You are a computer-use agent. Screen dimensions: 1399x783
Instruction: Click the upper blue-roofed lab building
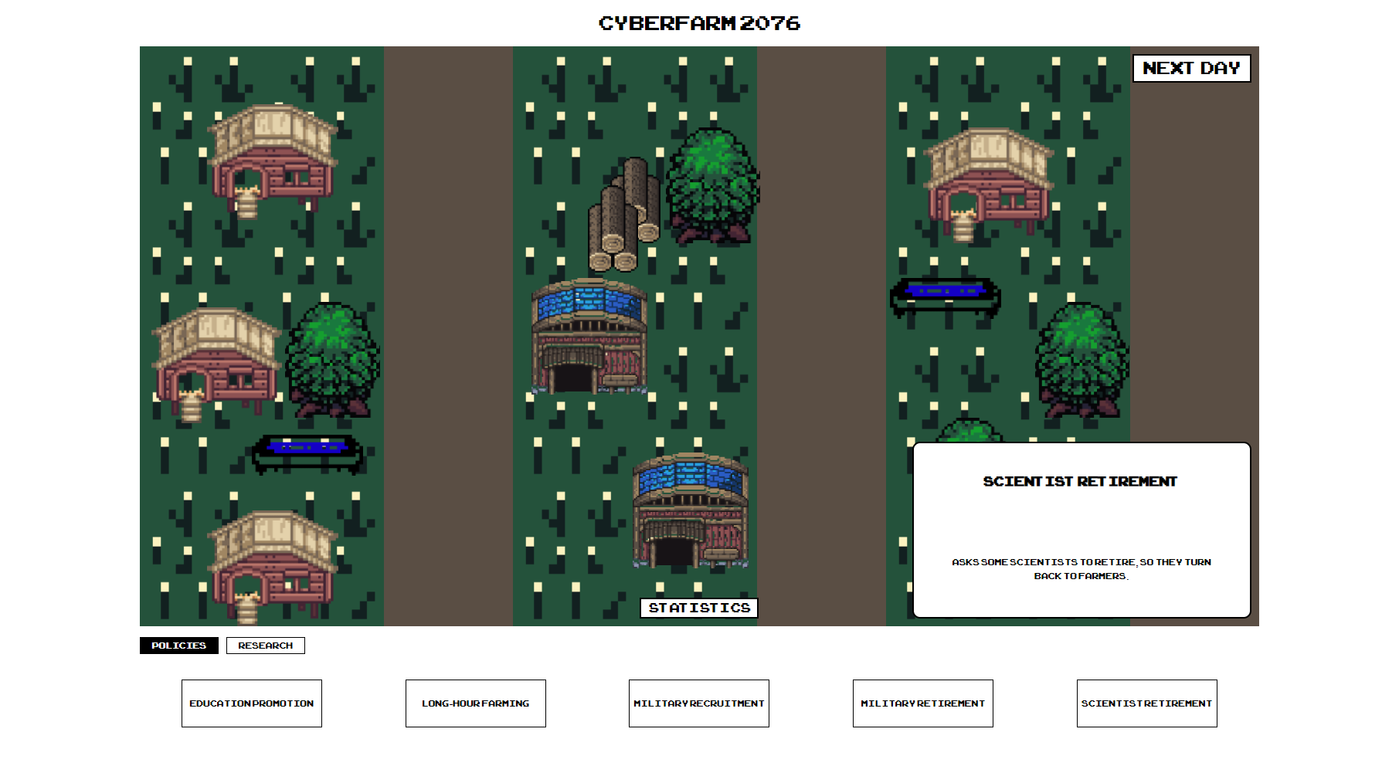(589, 337)
